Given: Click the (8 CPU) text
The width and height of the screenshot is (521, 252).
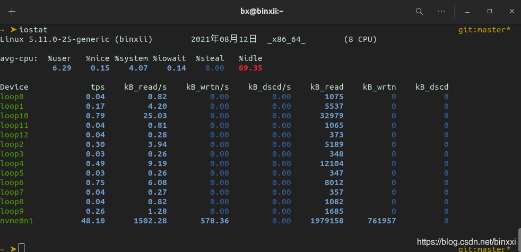Looking at the screenshot, I should [361, 40].
